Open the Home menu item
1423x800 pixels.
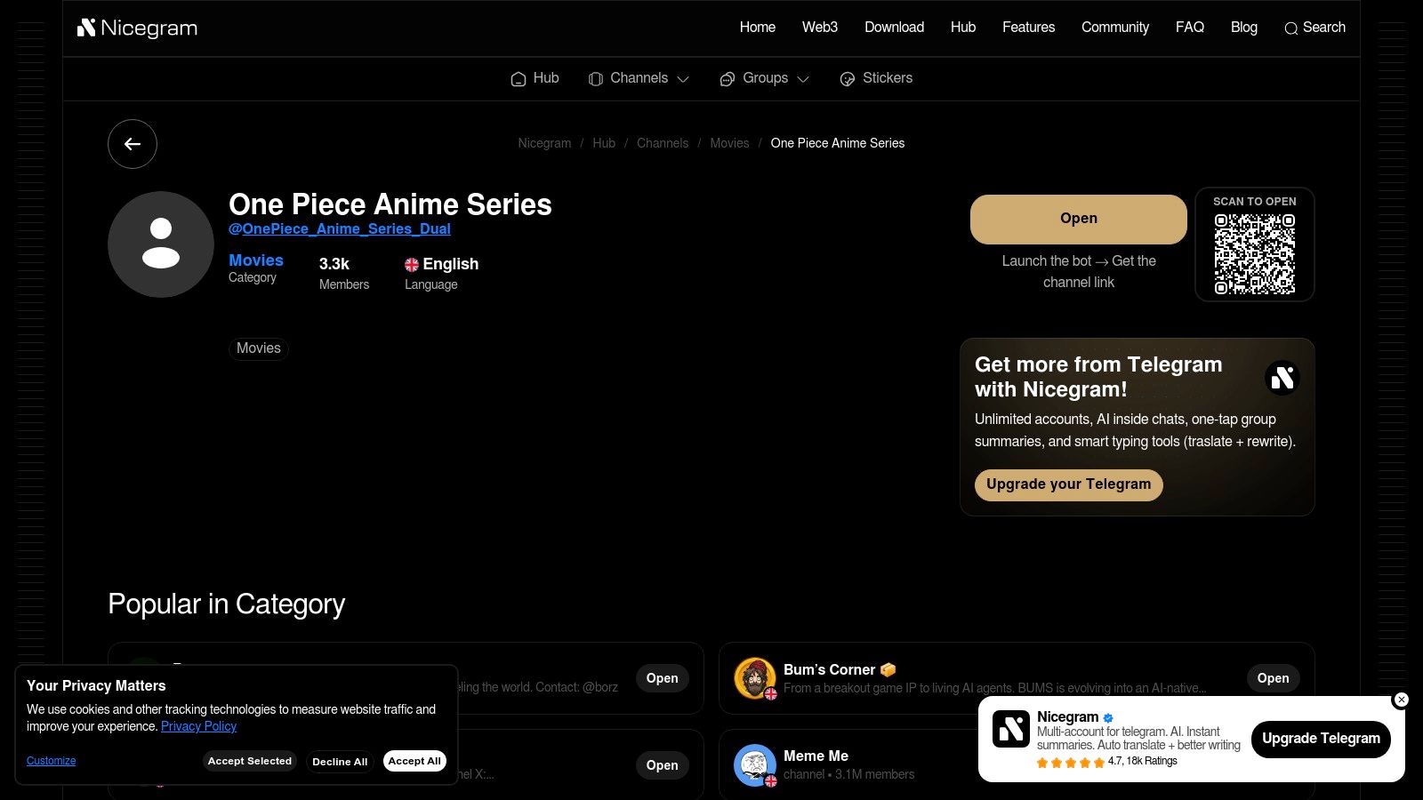[758, 28]
